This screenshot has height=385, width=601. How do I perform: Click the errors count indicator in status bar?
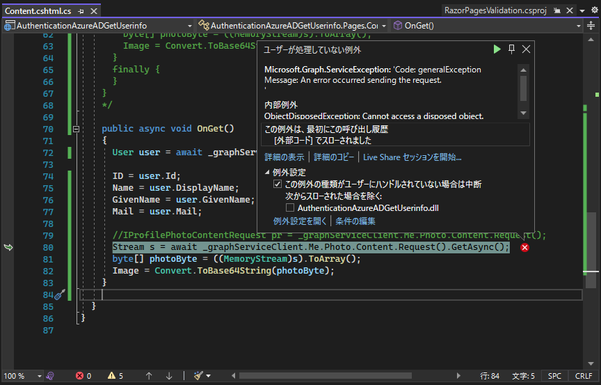(83, 376)
